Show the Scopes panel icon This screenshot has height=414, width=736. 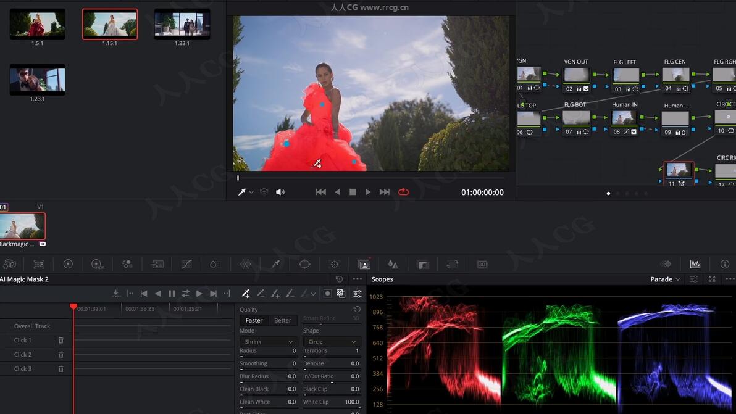pos(695,265)
